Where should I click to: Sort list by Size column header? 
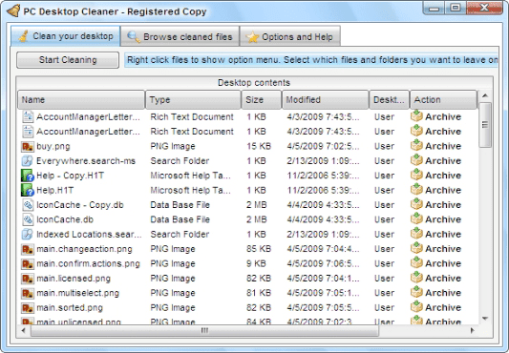click(262, 99)
